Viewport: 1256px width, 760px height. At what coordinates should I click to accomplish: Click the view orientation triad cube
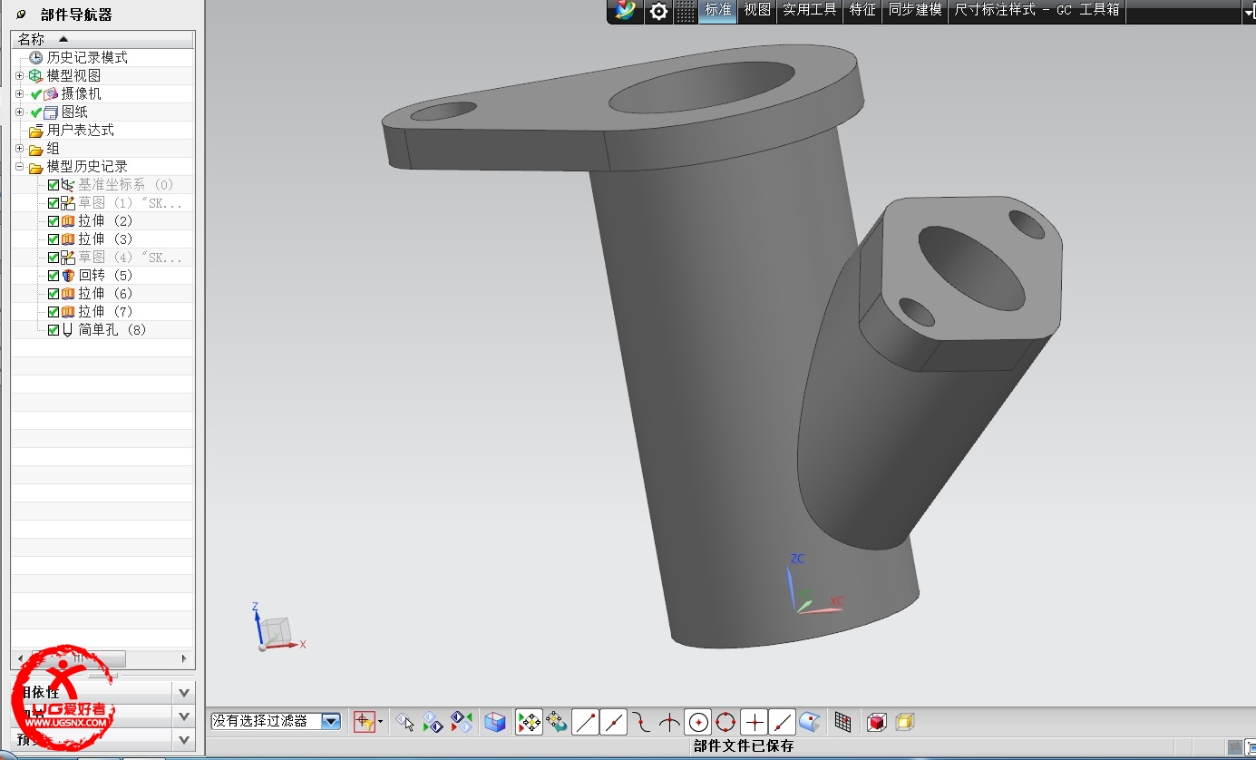(277, 628)
